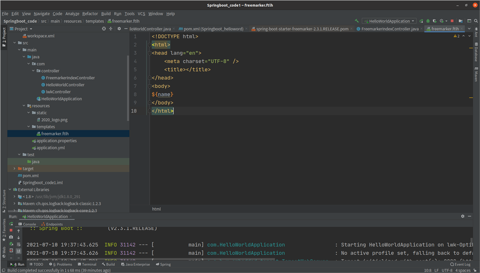Toggle the Favorites side tool window
Image resolution: width=480 pixels, height=273 pixels.
4,230
